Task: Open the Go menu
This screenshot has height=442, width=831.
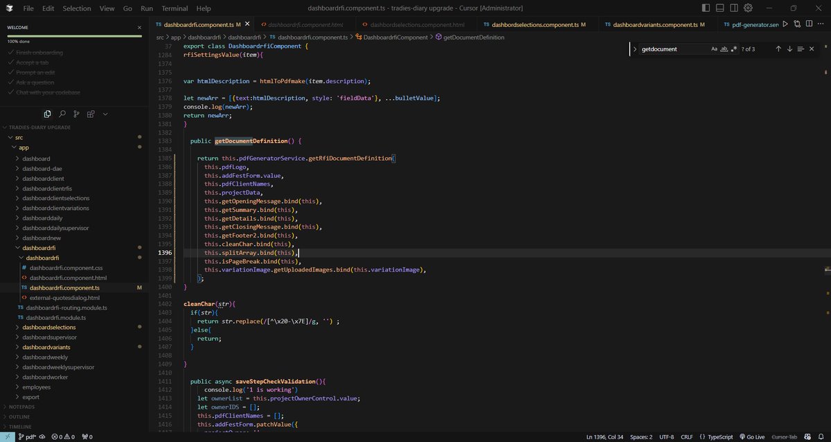Action: click(x=127, y=8)
